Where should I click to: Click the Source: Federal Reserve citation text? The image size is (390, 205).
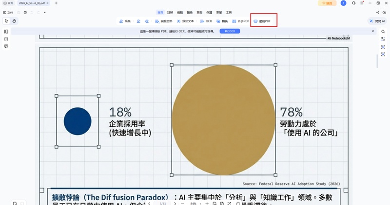tap(291, 184)
